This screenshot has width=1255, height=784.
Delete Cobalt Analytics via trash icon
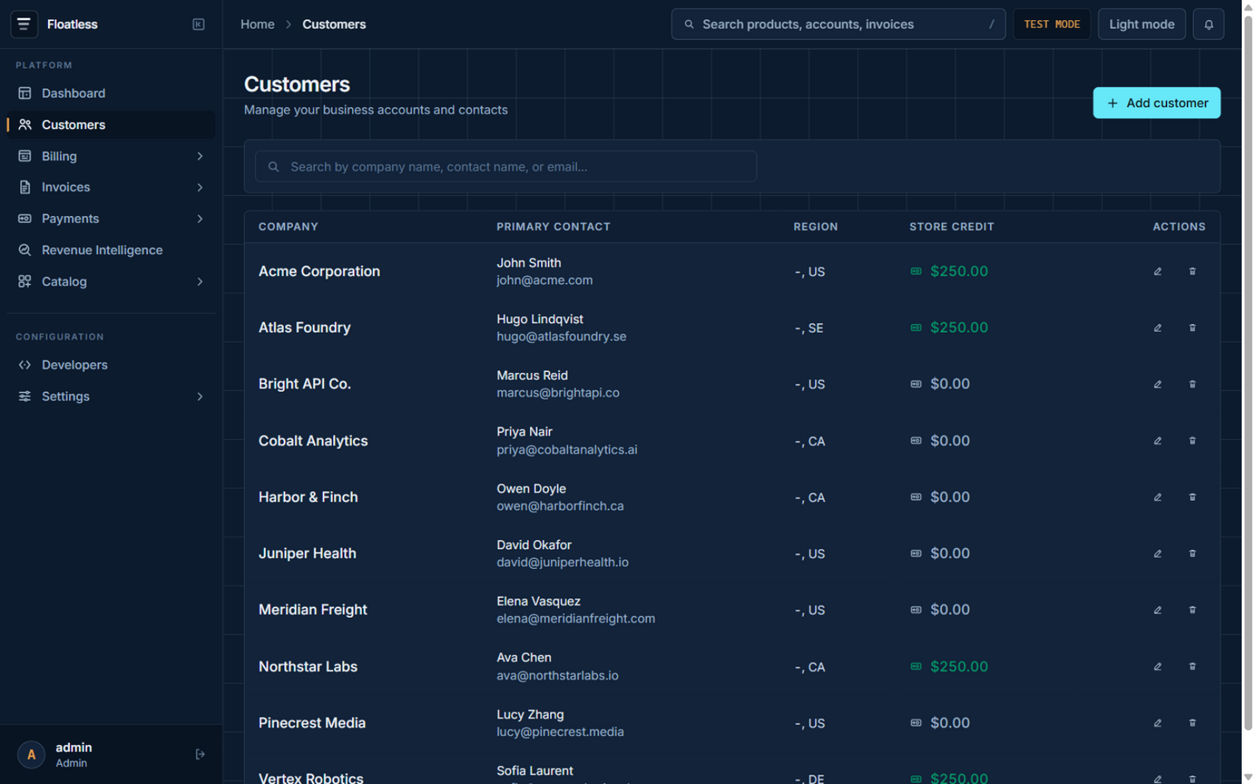click(x=1192, y=441)
